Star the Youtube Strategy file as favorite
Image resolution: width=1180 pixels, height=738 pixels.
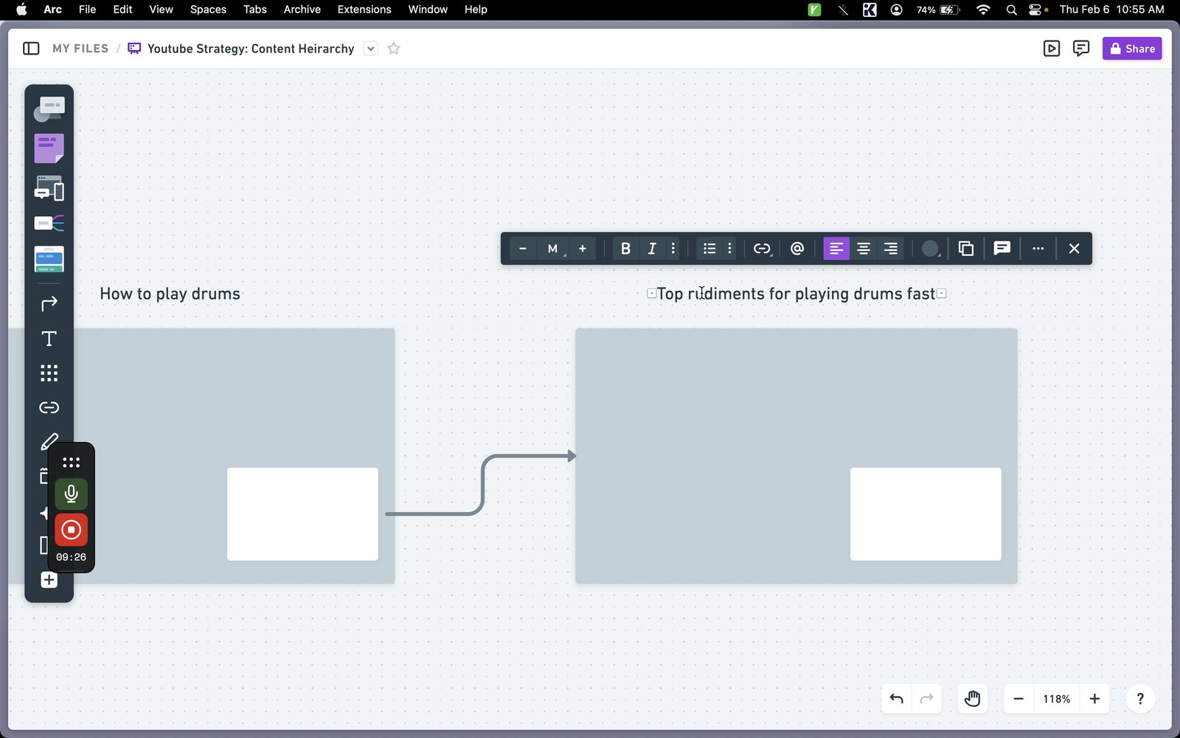tap(394, 49)
